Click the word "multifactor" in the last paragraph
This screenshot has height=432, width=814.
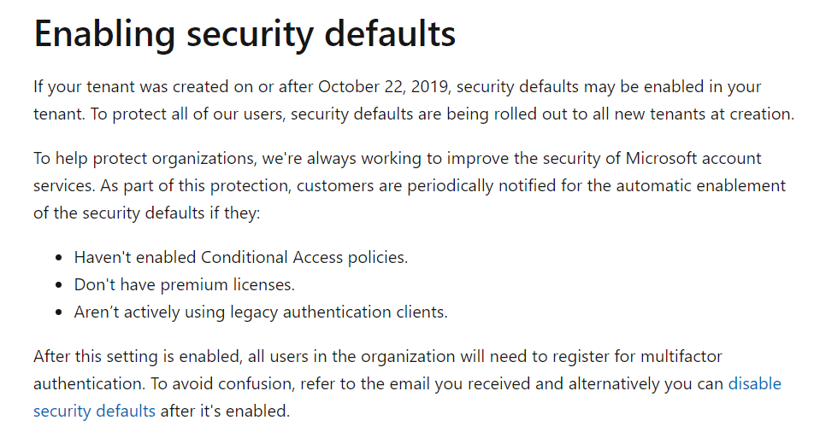[x=681, y=356]
